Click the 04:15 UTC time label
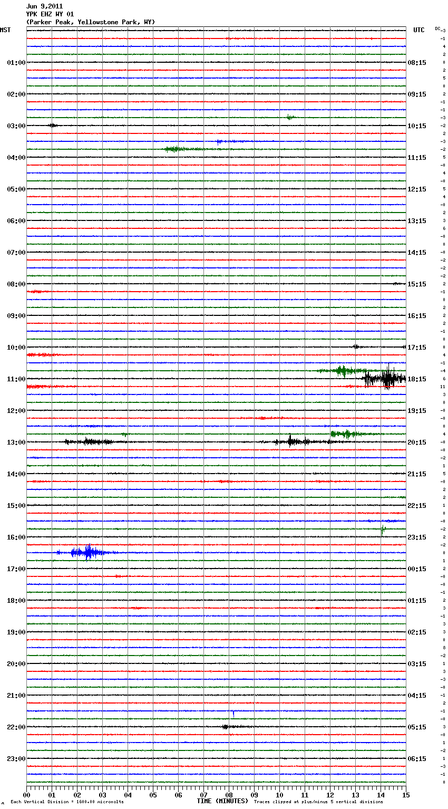This screenshot has width=448, height=809. (417, 696)
